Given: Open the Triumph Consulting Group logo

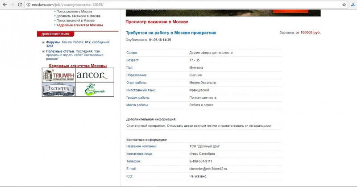Looking at the screenshot, I should 59,75.
